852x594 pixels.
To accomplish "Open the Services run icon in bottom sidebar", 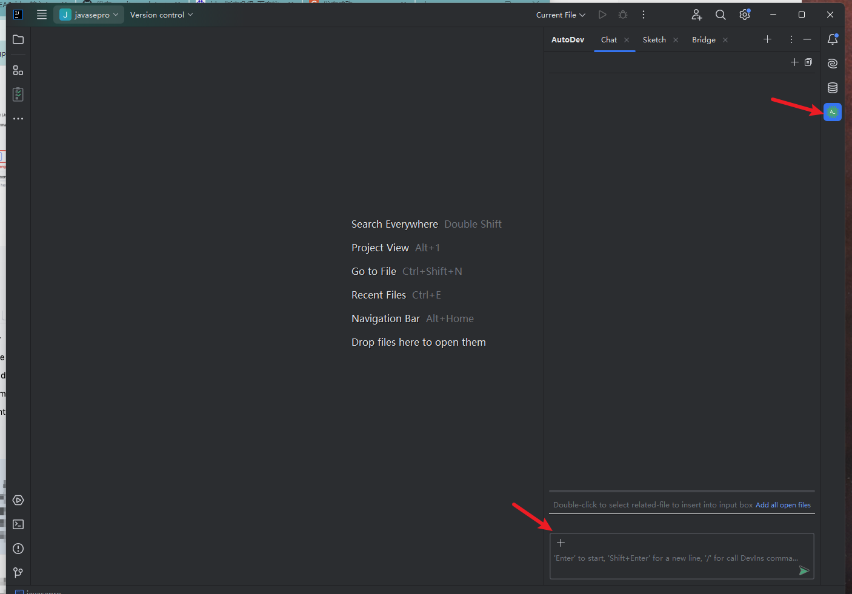I will (x=18, y=500).
